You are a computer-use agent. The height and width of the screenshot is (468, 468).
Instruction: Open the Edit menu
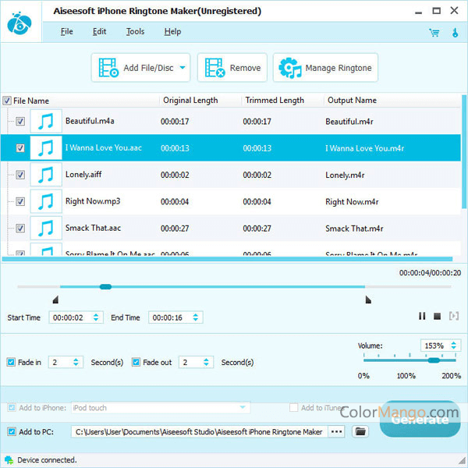99,32
